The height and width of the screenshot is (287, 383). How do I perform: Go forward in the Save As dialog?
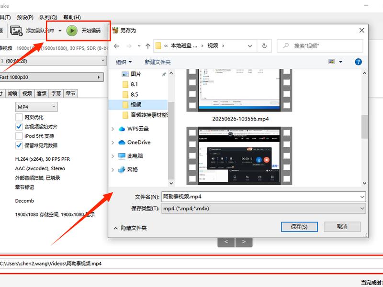(x=129, y=46)
